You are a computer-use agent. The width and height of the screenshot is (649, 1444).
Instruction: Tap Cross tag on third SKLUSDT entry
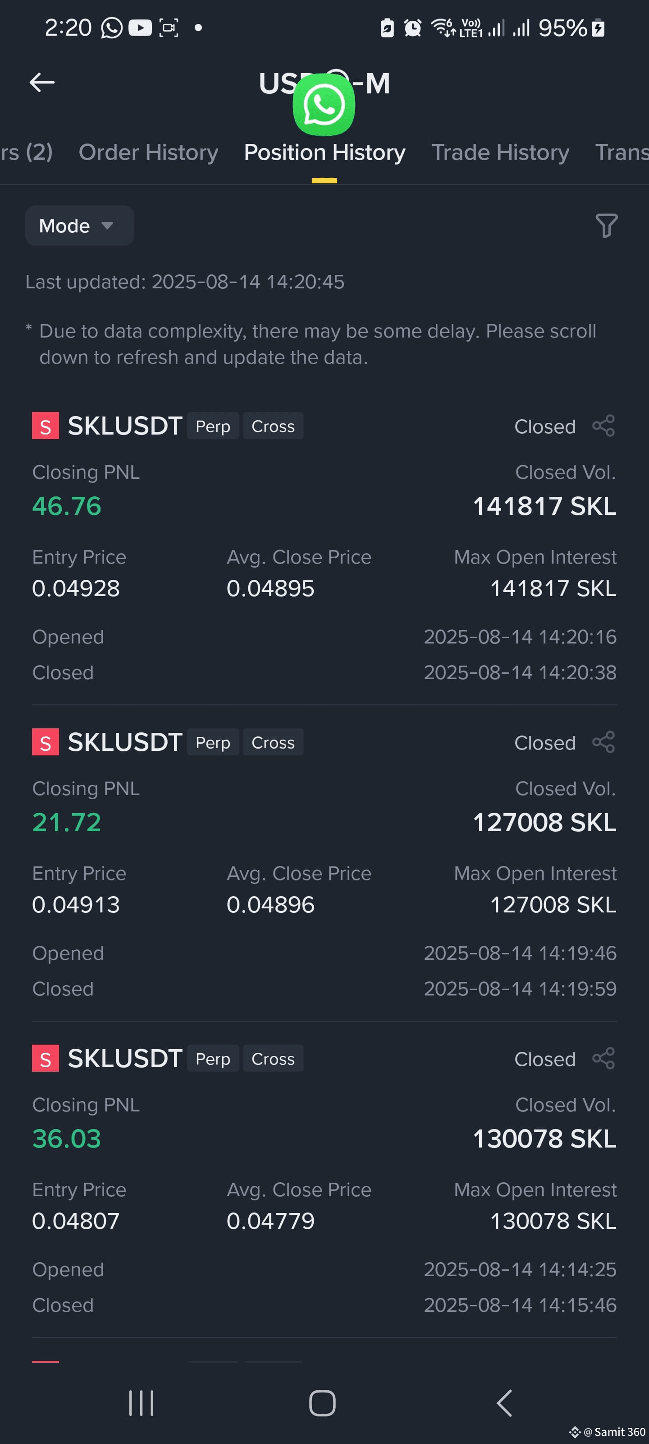click(273, 1058)
